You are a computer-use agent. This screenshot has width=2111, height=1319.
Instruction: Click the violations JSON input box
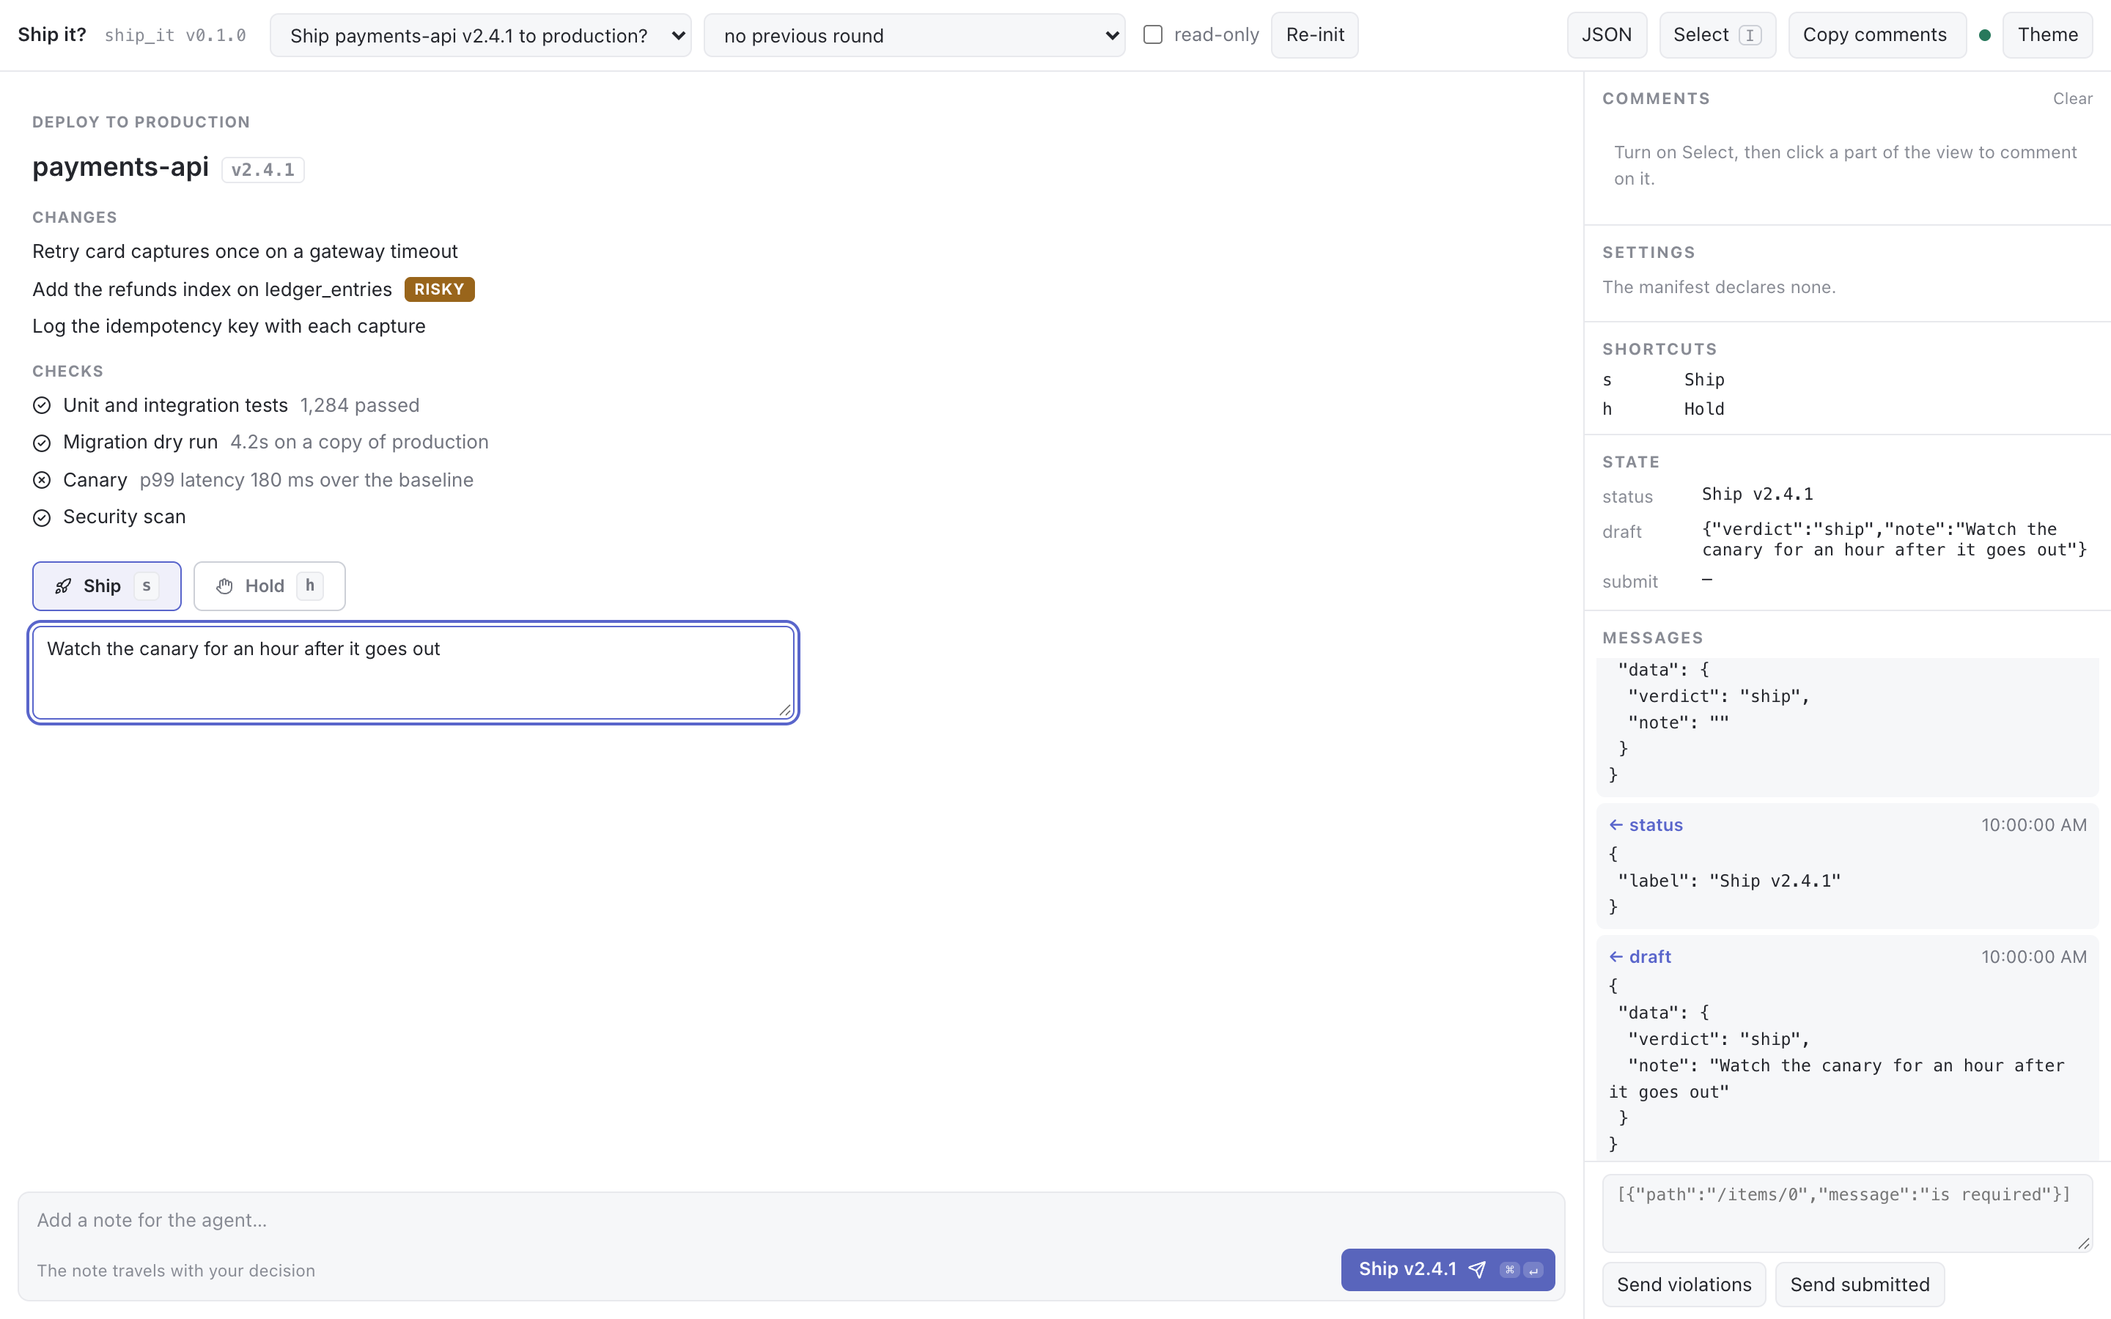click(x=1846, y=1213)
